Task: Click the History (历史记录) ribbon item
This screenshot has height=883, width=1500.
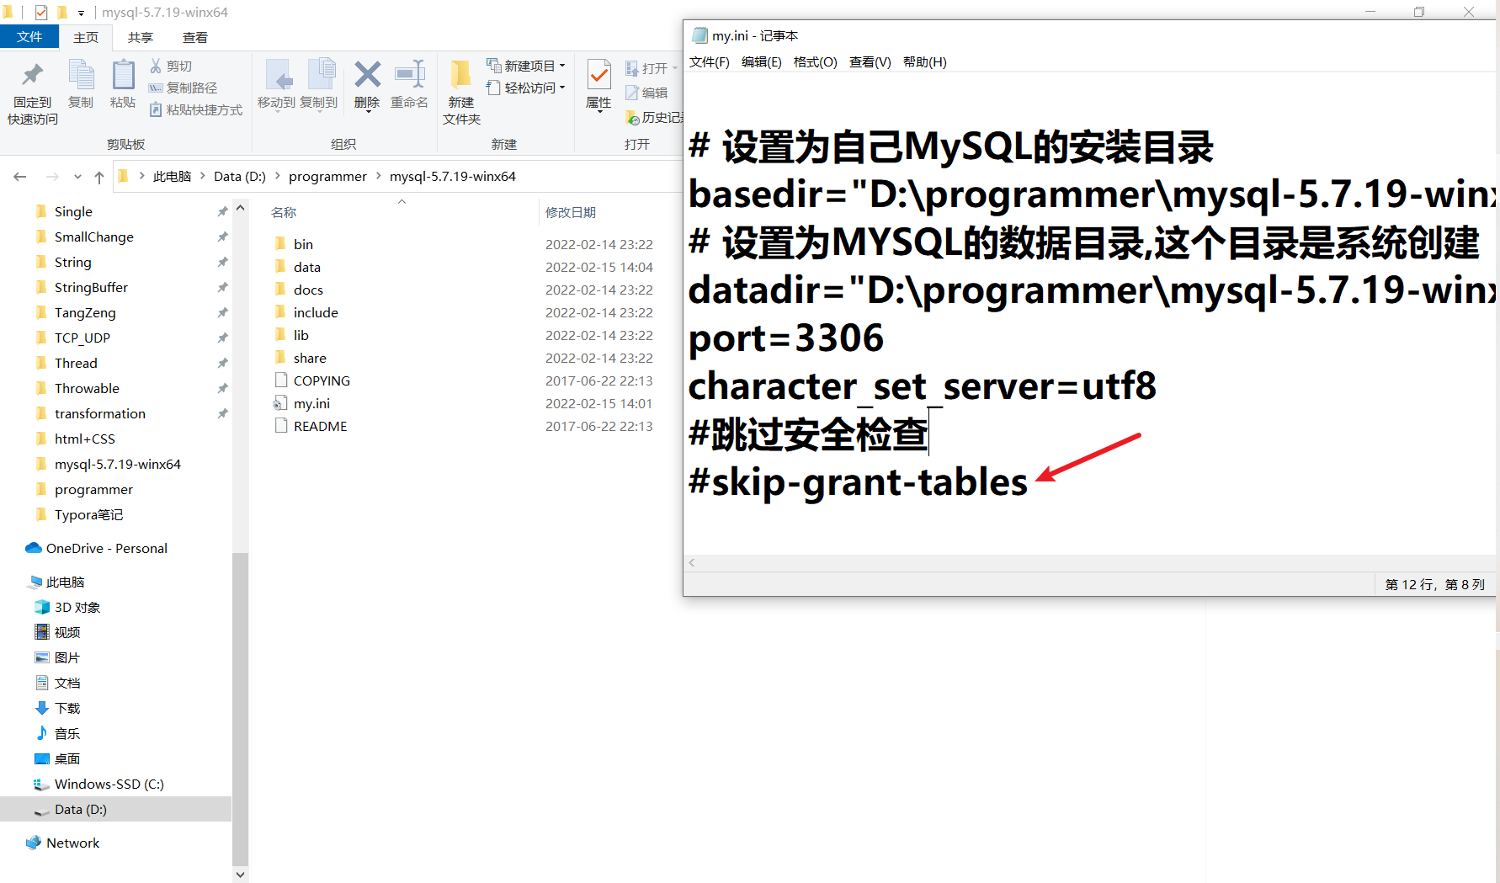Action: point(654,118)
